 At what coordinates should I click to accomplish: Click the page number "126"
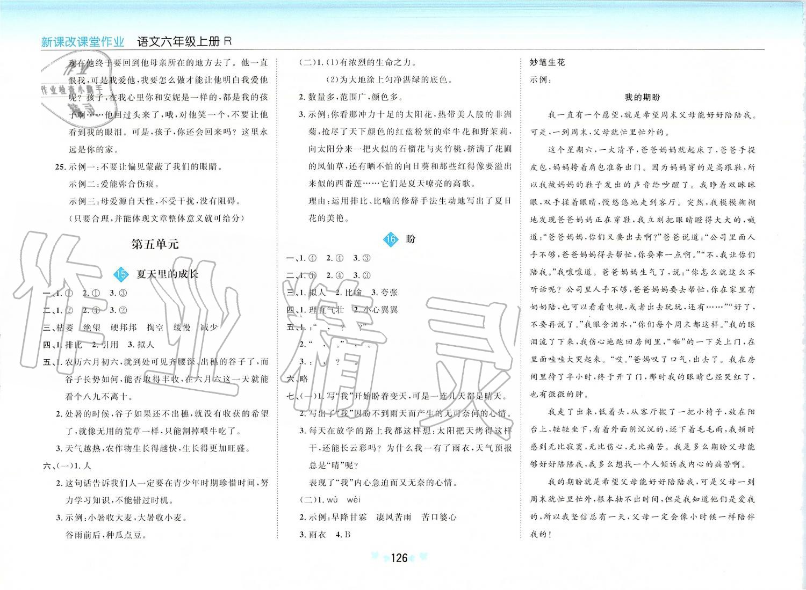[x=398, y=558]
